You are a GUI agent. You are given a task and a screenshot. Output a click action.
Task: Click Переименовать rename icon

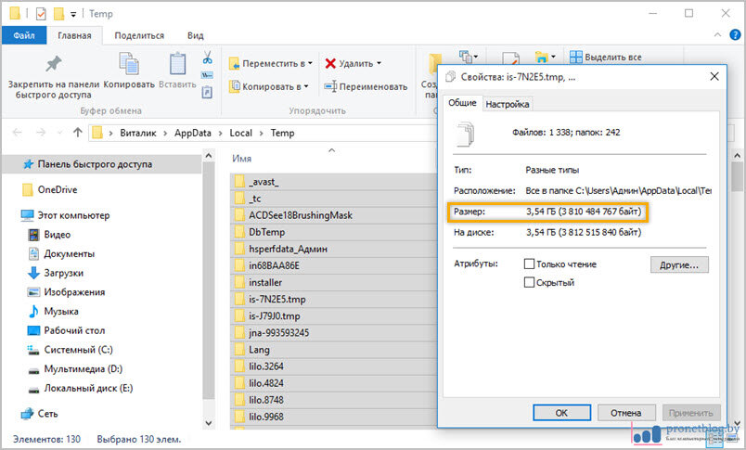(330, 86)
